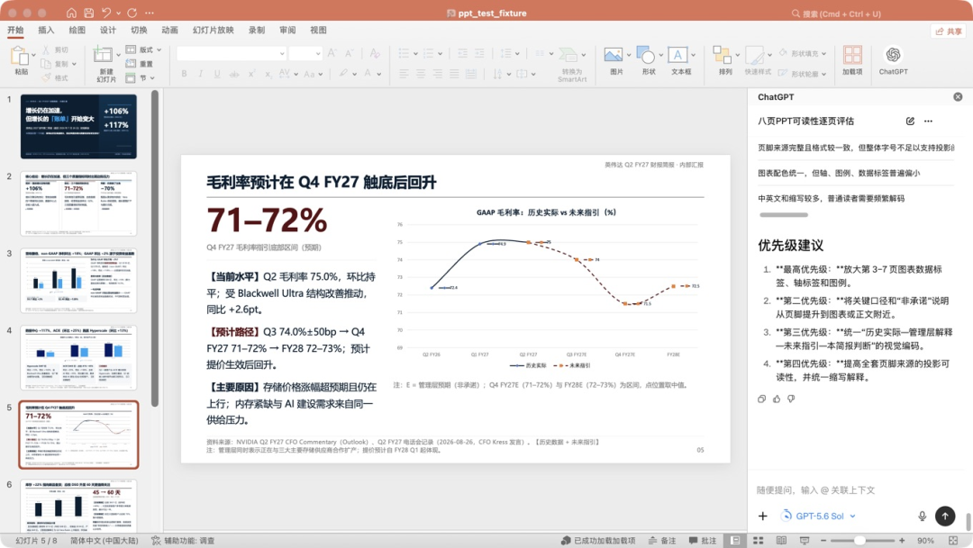Start a new chat with the compose icon
The height and width of the screenshot is (548, 973).
pos(910,121)
